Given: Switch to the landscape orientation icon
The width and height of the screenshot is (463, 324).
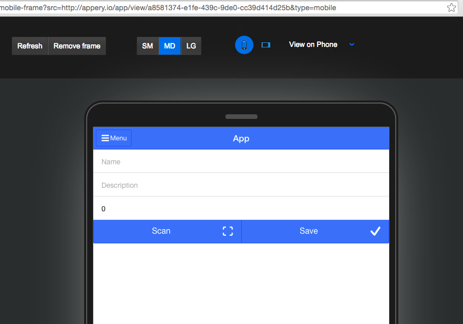Looking at the screenshot, I should tap(266, 45).
